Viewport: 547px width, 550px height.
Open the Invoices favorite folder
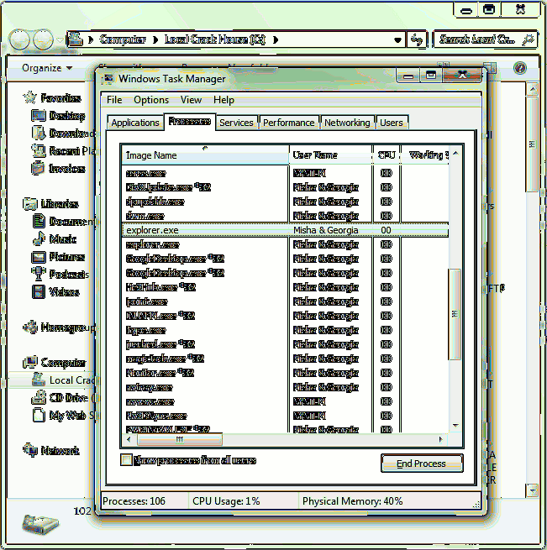58,169
